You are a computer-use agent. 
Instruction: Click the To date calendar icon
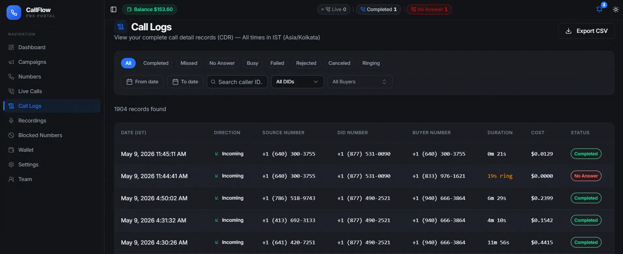tap(175, 82)
